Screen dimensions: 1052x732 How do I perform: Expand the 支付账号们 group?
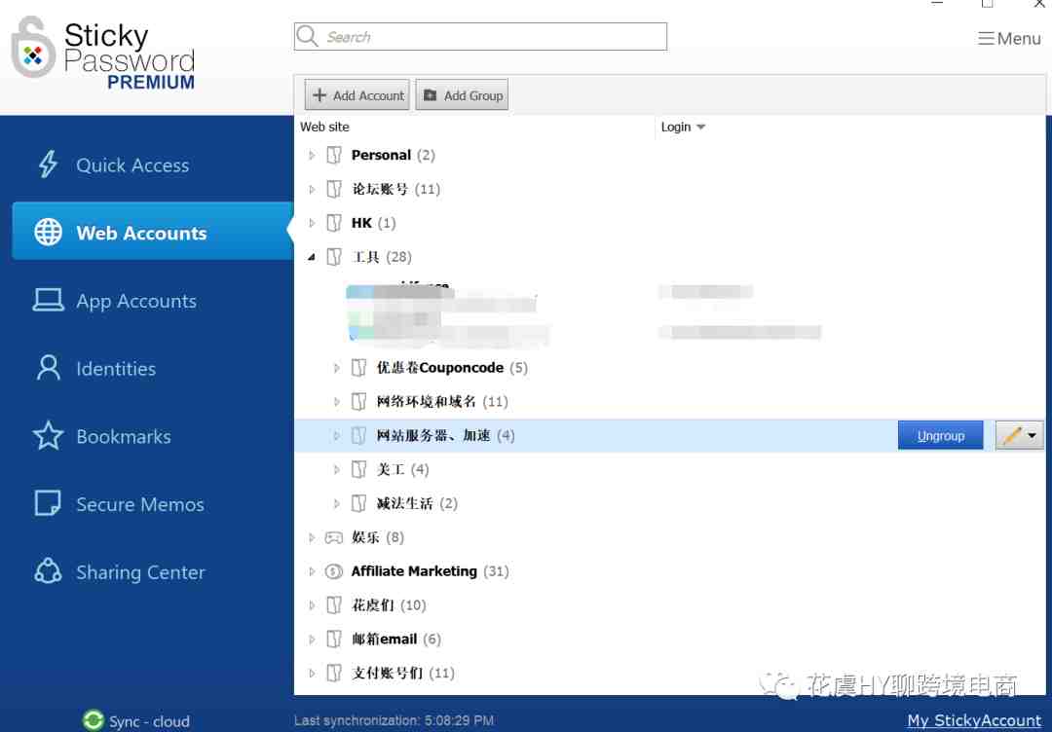coord(312,673)
